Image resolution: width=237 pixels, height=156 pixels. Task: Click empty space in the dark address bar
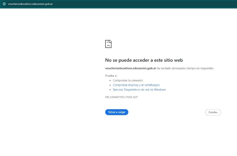pyautogui.click(x=148, y=4)
